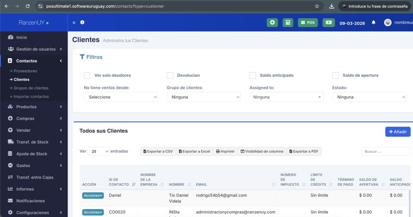Check the Devolucion filter checkbox
The image size is (413, 217).
click(170, 76)
